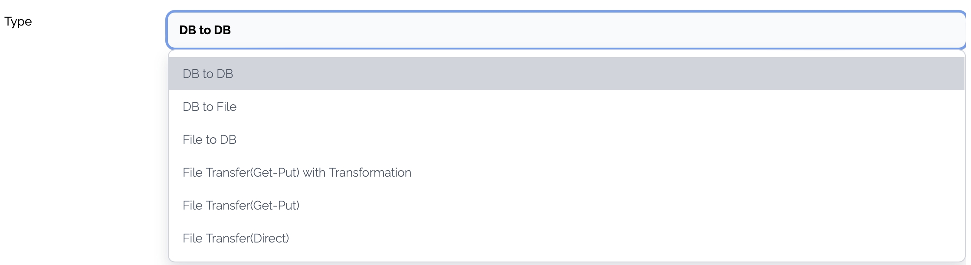
Task: Click the highlighted DB to DB entry
Action: (208, 74)
